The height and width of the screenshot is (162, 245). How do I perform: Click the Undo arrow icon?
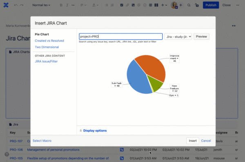pyautogui.click(x=16, y=5)
